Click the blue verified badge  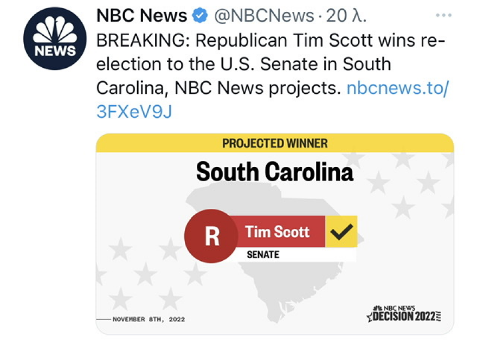pyautogui.click(x=201, y=16)
